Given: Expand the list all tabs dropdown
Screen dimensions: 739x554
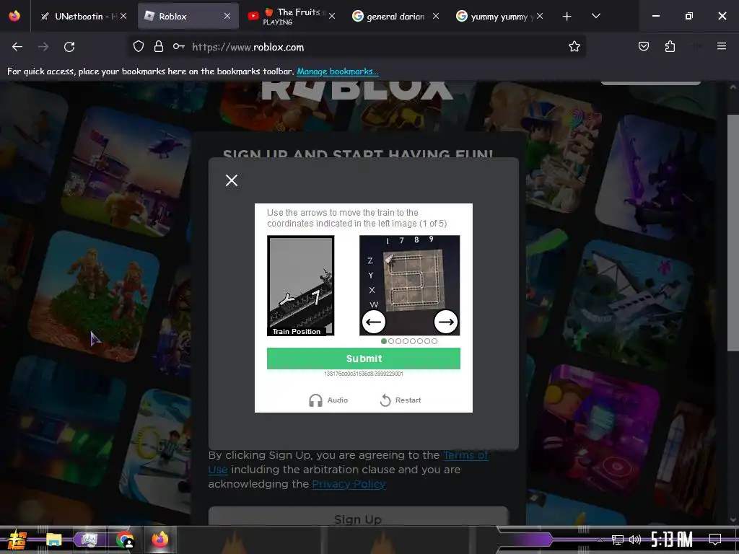Looking at the screenshot, I should click(595, 17).
